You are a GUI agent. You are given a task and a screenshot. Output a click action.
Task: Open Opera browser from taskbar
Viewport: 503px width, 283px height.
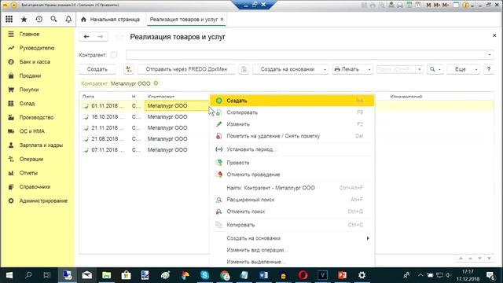pos(303,275)
